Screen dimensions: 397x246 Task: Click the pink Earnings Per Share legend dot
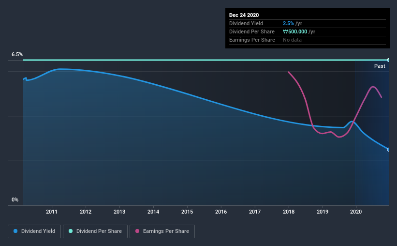click(x=137, y=231)
